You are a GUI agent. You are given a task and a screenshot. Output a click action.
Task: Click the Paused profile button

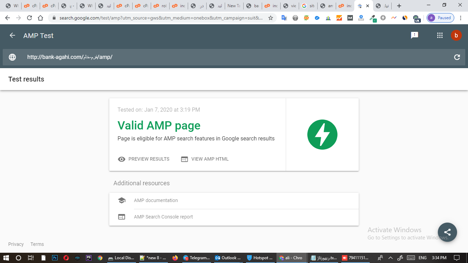pos(441,18)
